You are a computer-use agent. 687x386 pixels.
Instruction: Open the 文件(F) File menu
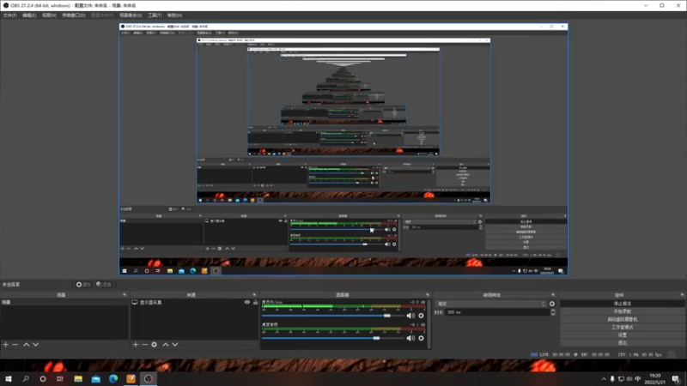9,15
